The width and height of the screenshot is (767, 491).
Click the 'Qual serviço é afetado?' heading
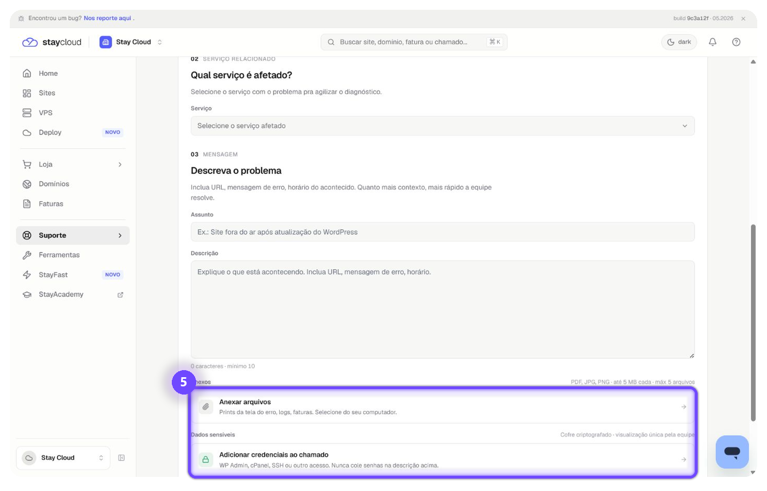[x=241, y=75]
